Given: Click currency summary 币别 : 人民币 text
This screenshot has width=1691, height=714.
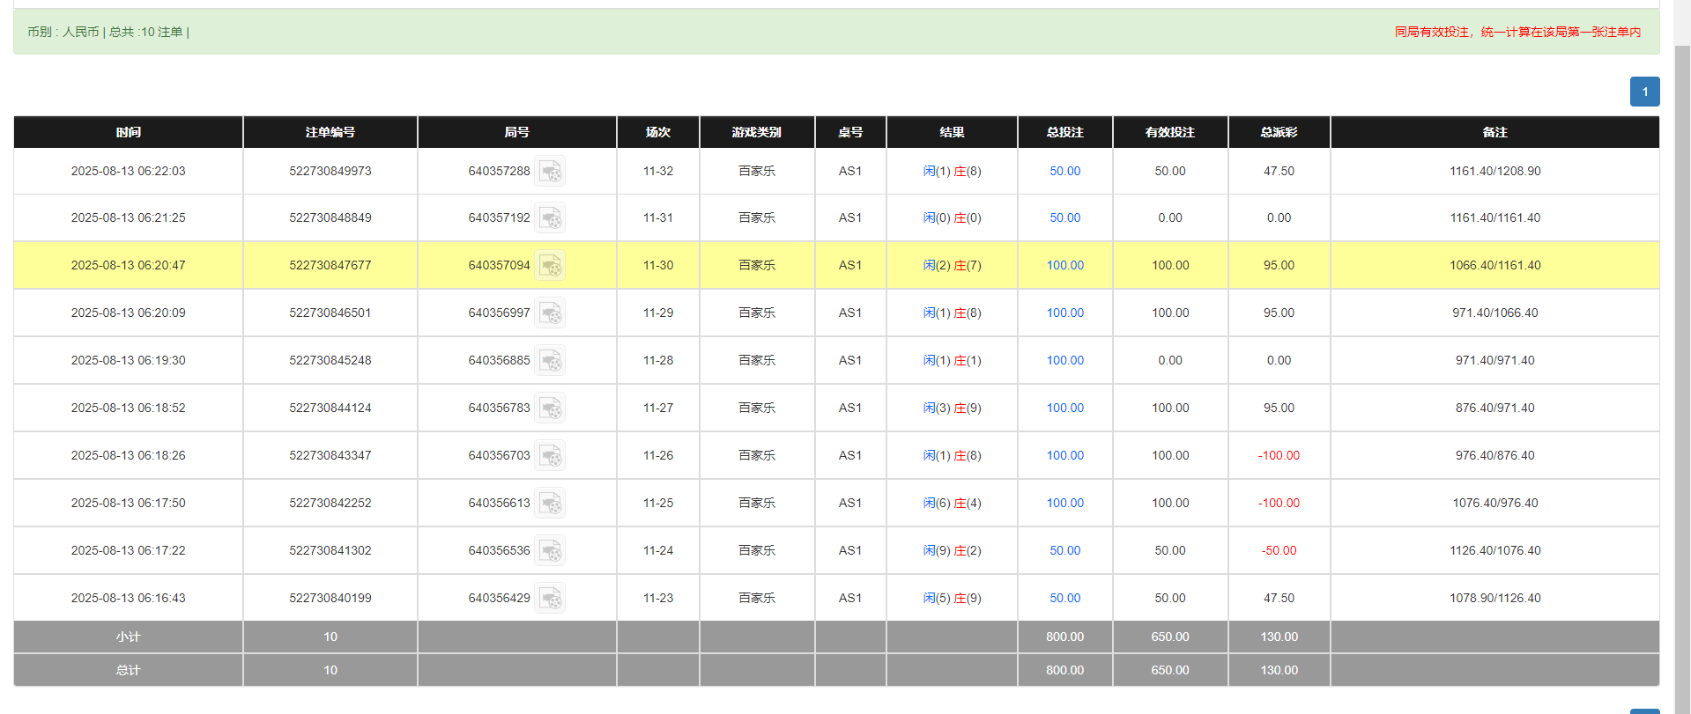Looking at the screenshot, I should click(x=63, y=32).
